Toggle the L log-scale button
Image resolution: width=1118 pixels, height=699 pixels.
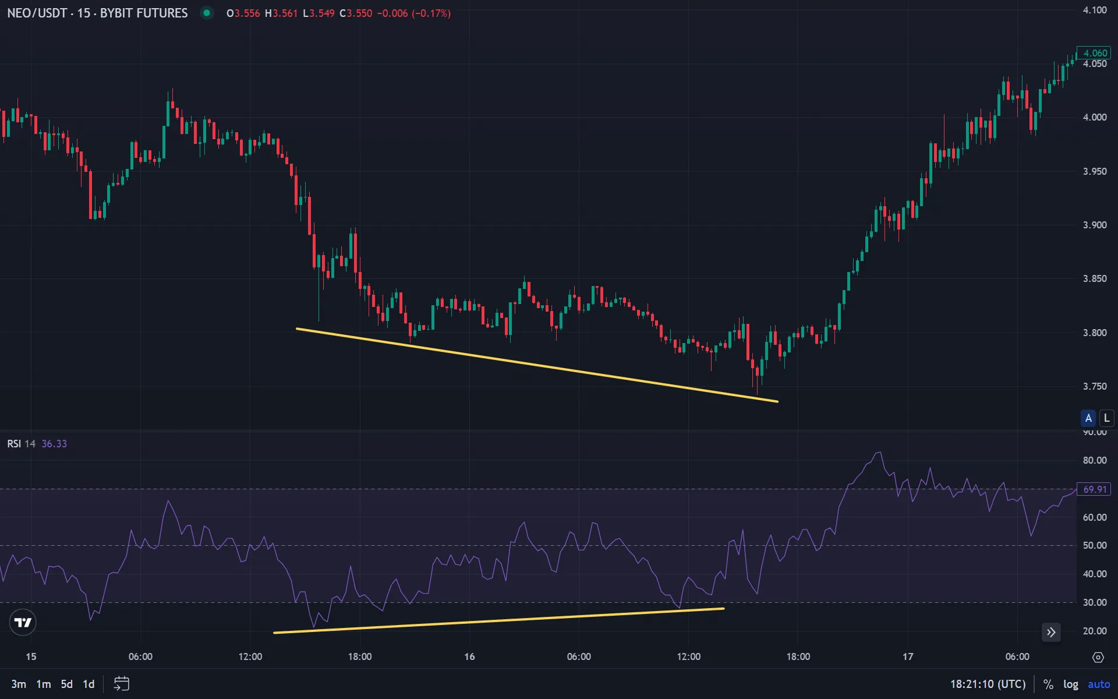[1106, 418]
